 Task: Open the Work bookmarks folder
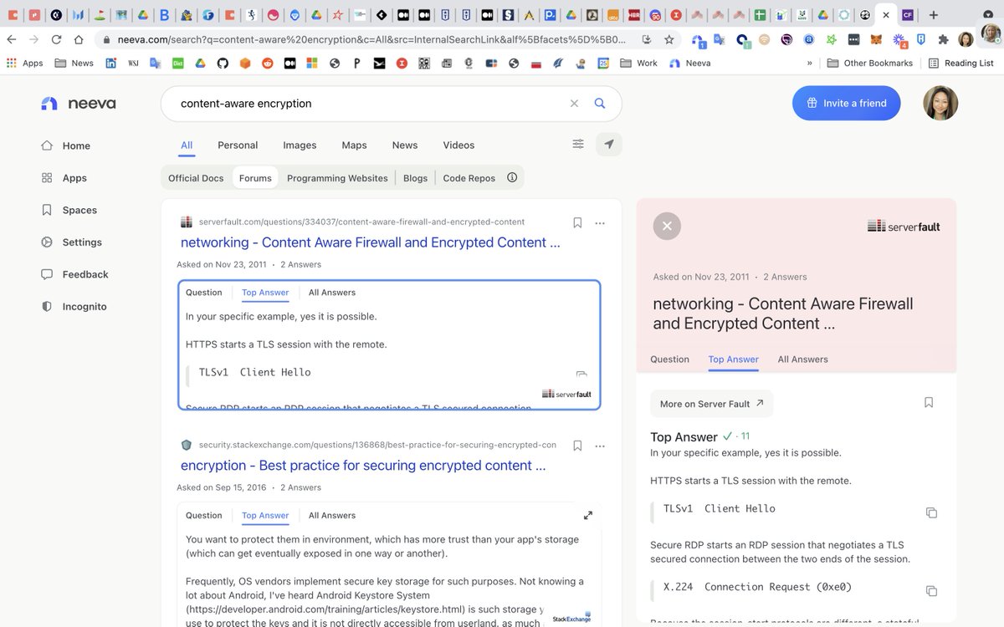click(639, 63)
